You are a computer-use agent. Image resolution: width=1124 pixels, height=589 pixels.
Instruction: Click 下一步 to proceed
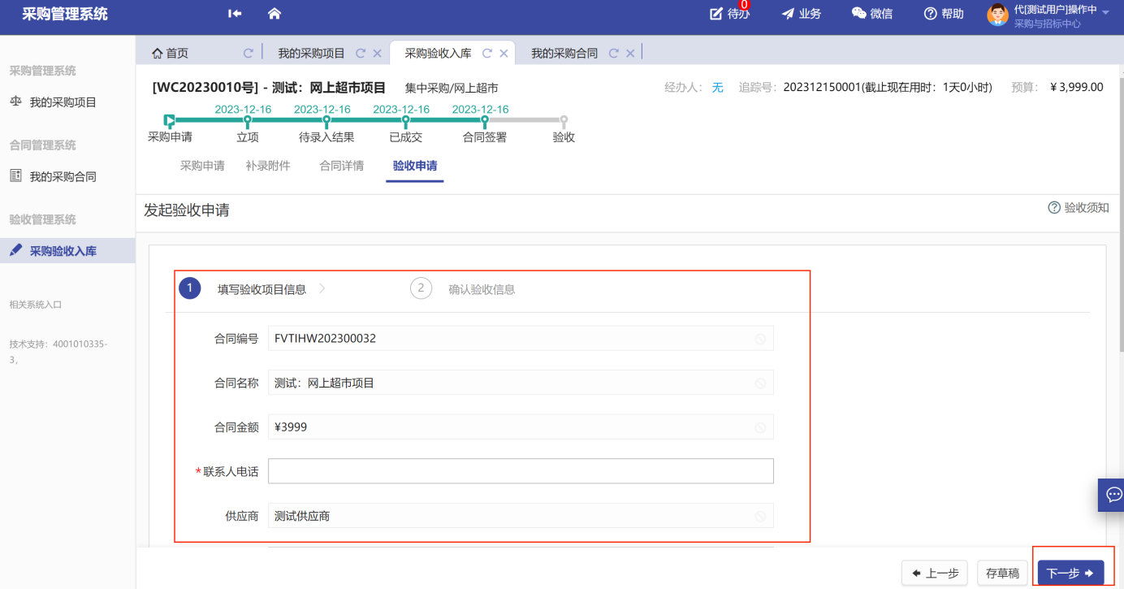(x=1070, y=574)
